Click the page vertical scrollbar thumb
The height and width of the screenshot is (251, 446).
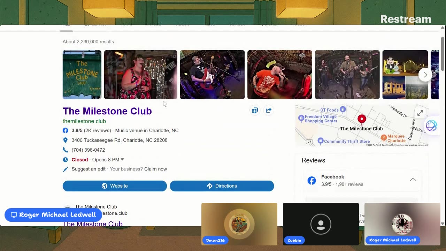(443, 53)
